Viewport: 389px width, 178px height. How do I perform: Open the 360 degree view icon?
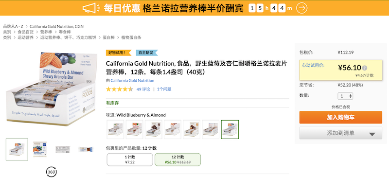point(52,172)
